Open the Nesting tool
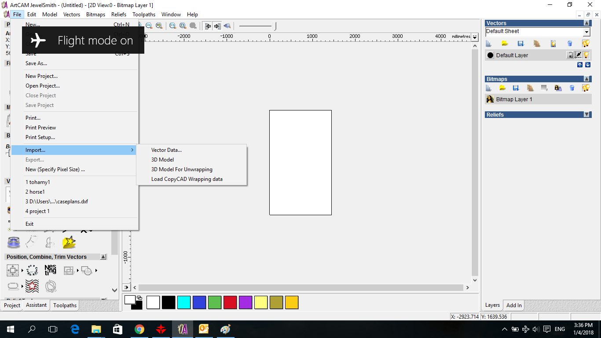Image resolution: width=601 pixels, height=338 pixels. pyautogui.click(x=51, y=270)
